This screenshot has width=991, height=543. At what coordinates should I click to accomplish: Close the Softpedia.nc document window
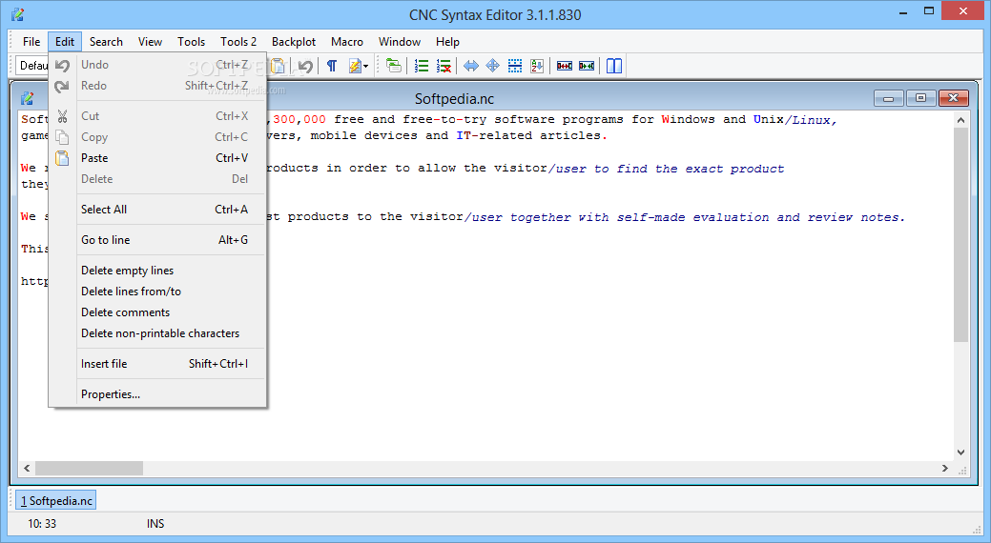tap(953, 98)
